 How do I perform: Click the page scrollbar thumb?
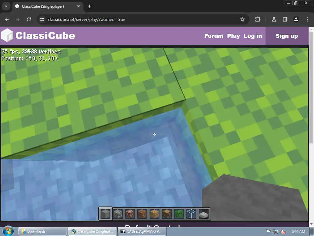[311, 88]
